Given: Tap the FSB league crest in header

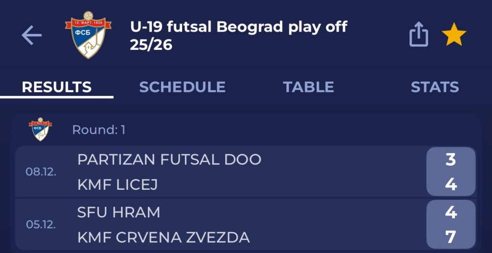Looking at the screenshot, I should (88, 35).
